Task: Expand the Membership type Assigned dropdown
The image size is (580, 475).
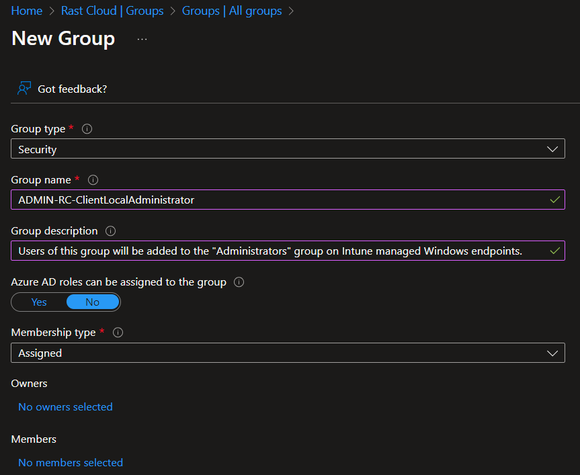Action: tap(288, 353)
